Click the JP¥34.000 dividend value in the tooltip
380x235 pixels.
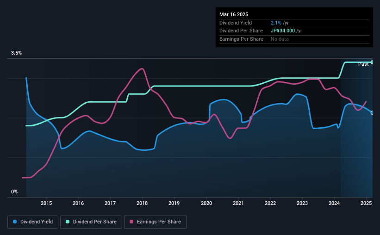point(283,31)
